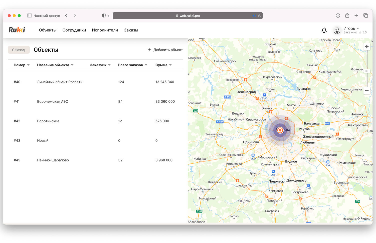Click the Назад back button
Screen dimensions: 376x243
pos(19,50)
